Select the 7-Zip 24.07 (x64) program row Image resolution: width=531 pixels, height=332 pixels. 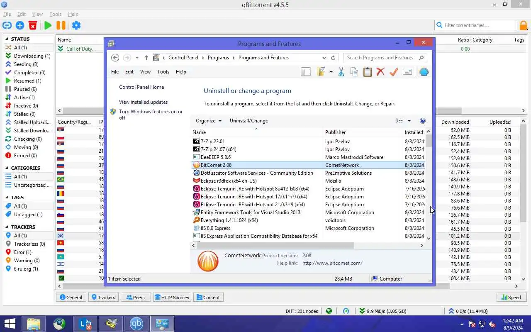(x=309, y=149)
